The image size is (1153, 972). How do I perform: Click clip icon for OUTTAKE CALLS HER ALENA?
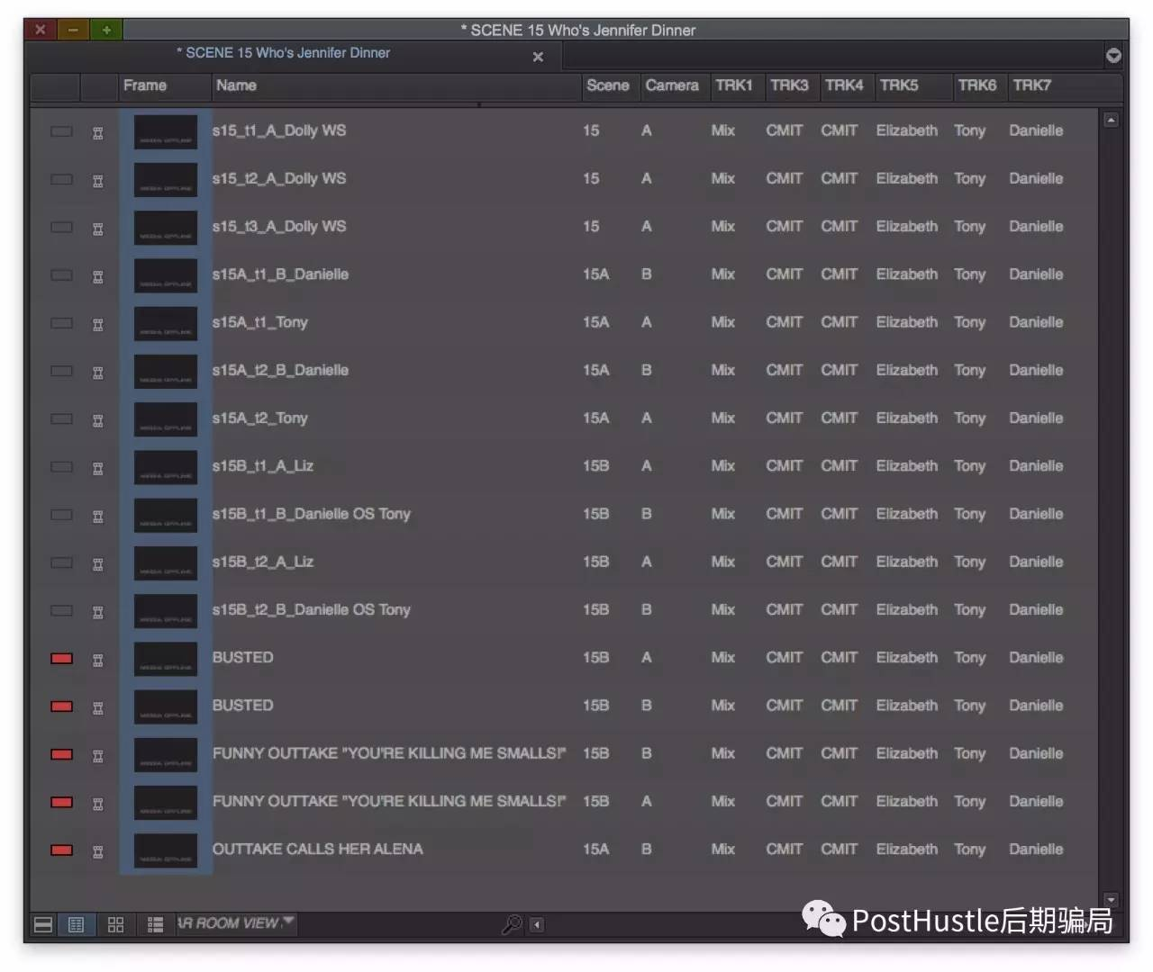(x=98, y=851)
